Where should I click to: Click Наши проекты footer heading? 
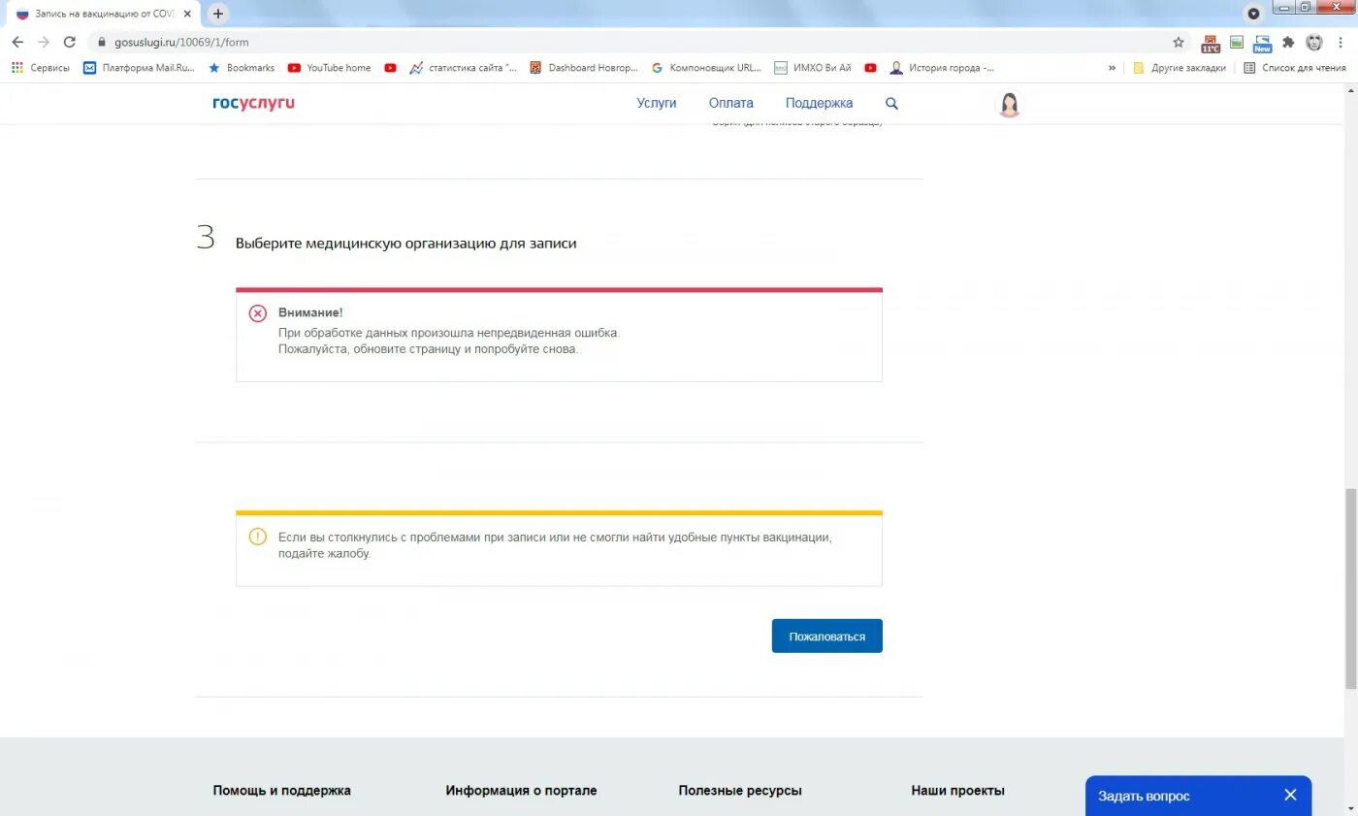(x=957, y=791)
